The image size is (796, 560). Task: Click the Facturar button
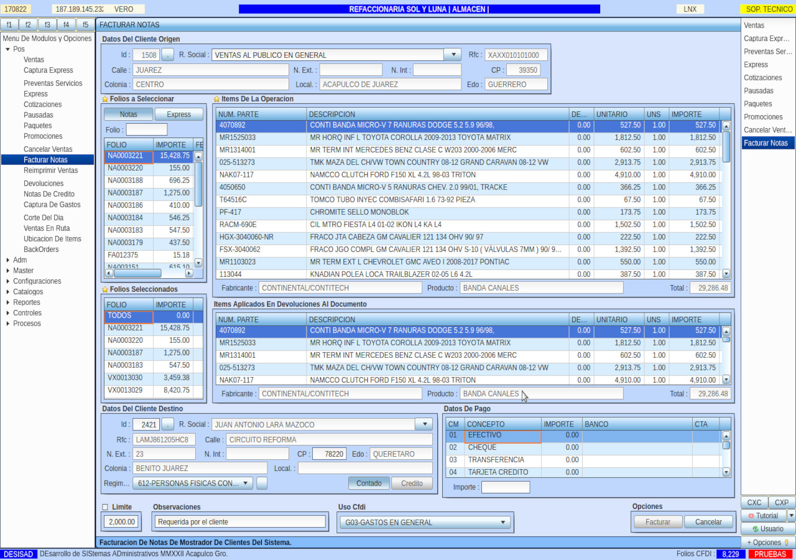click(658, 522)
